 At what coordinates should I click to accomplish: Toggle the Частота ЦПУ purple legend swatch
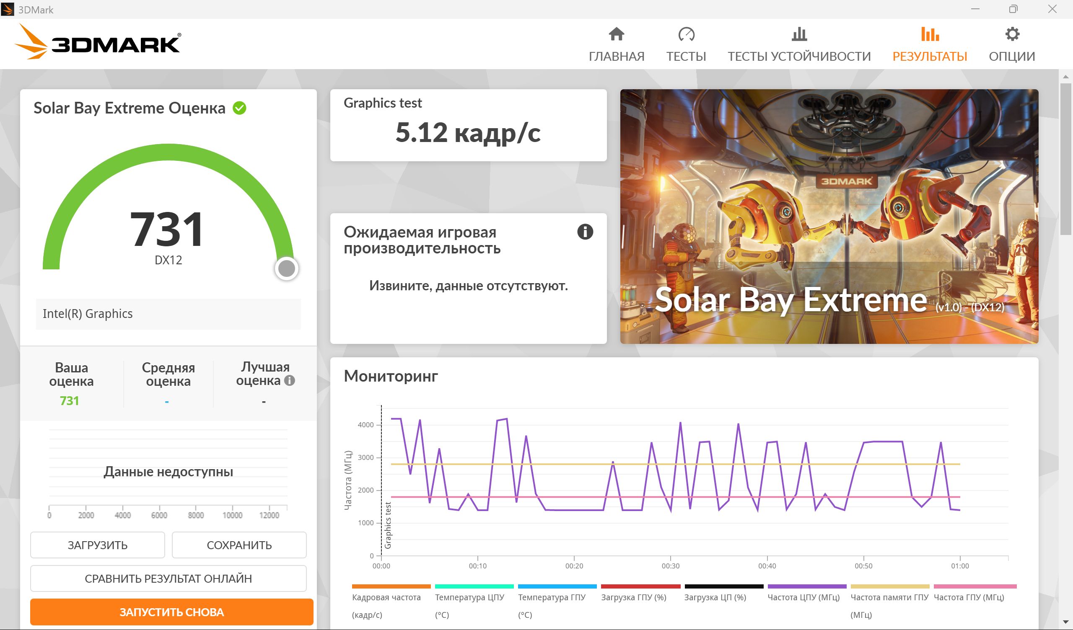(807, 586)
